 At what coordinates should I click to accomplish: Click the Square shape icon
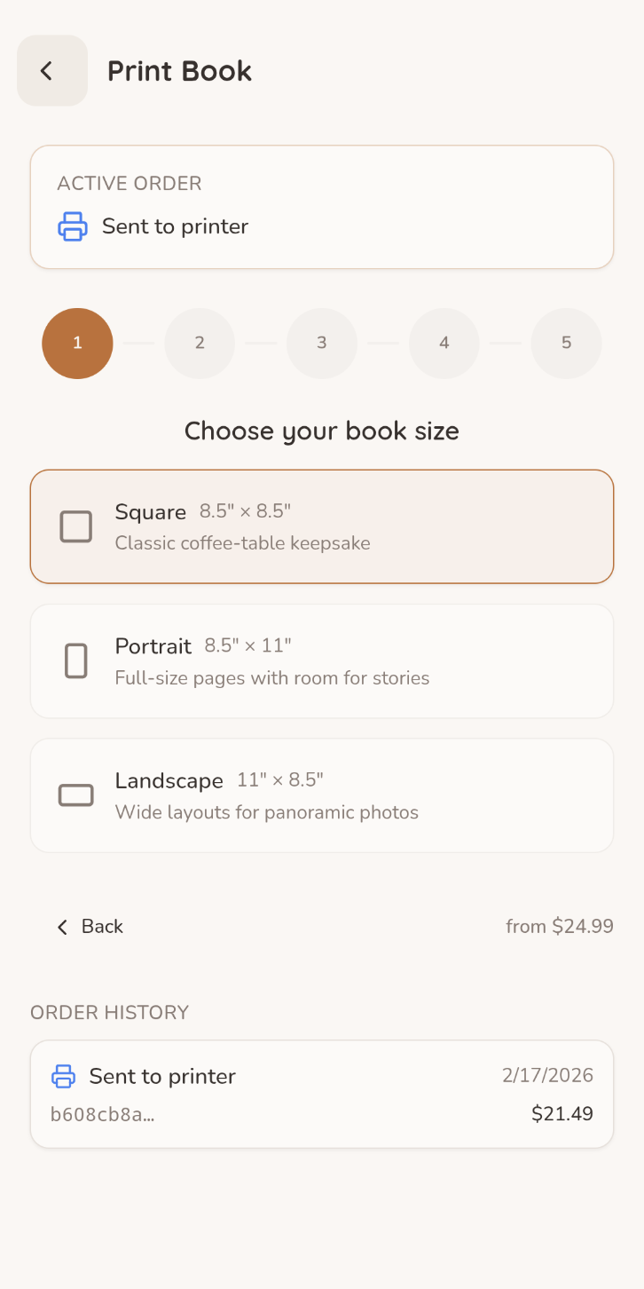coord(75,526)
